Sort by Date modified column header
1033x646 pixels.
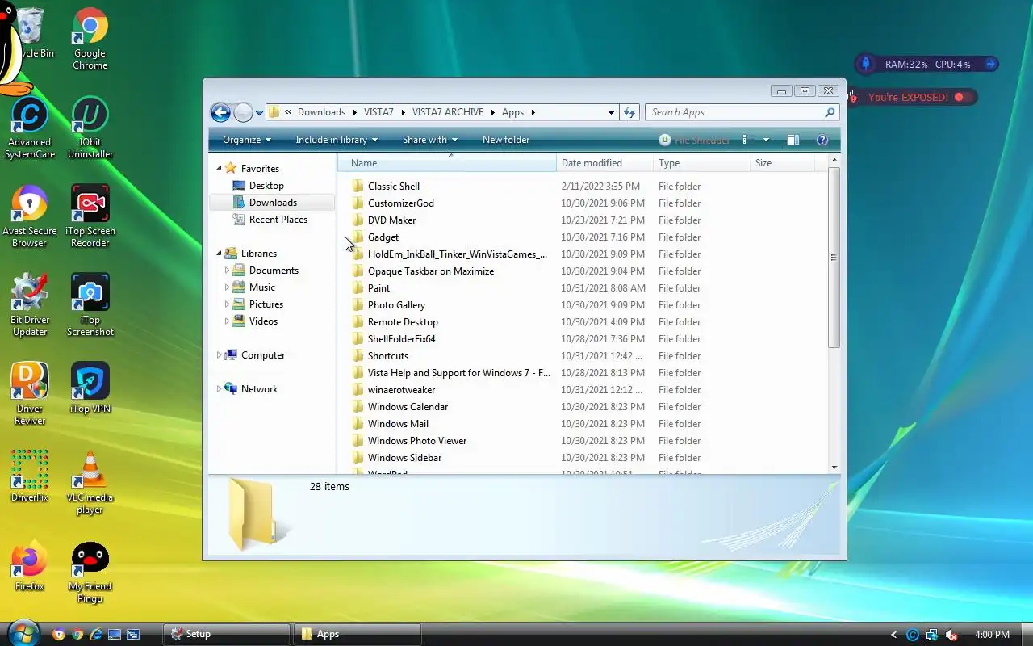(x=604, y=163)
